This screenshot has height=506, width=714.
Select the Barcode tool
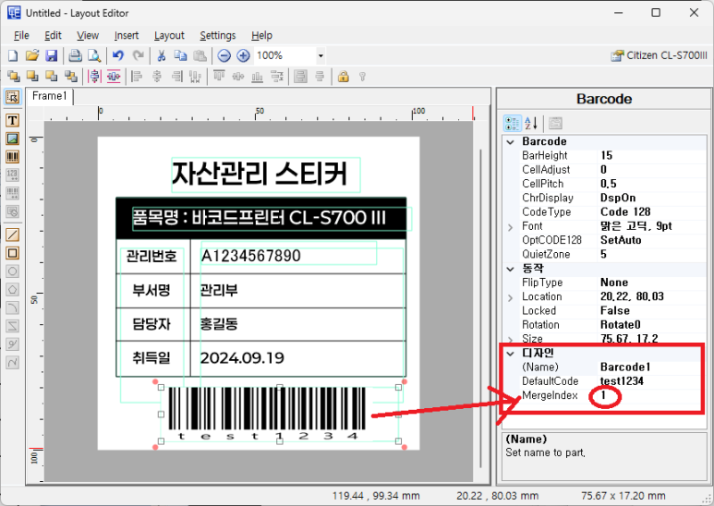click(12, 157)
